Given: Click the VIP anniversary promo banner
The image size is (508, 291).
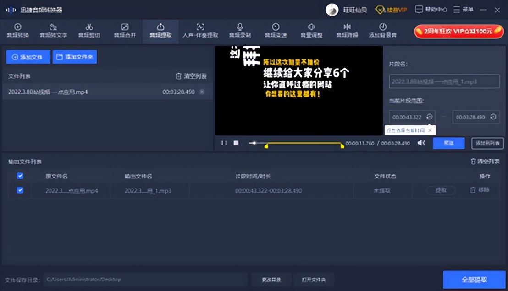Looking at the screenshot, I should 459,32.
